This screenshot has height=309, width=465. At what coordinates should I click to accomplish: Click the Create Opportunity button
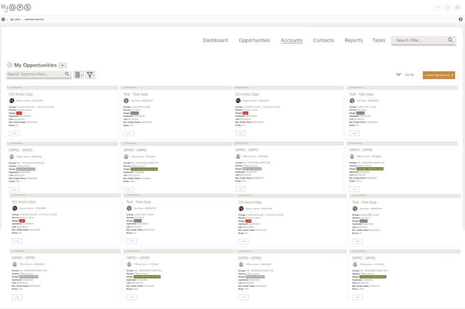click(439, 75)
